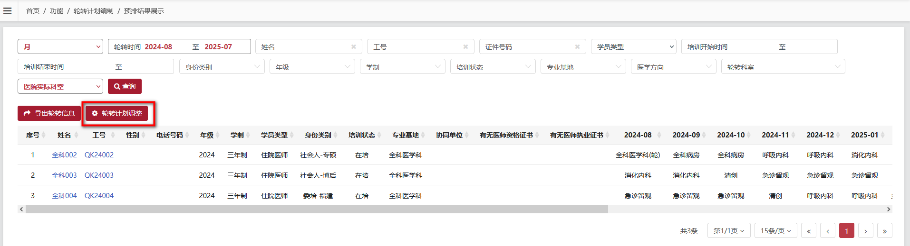
Task: Select page 1 in pagination
Action: [847, 230]
